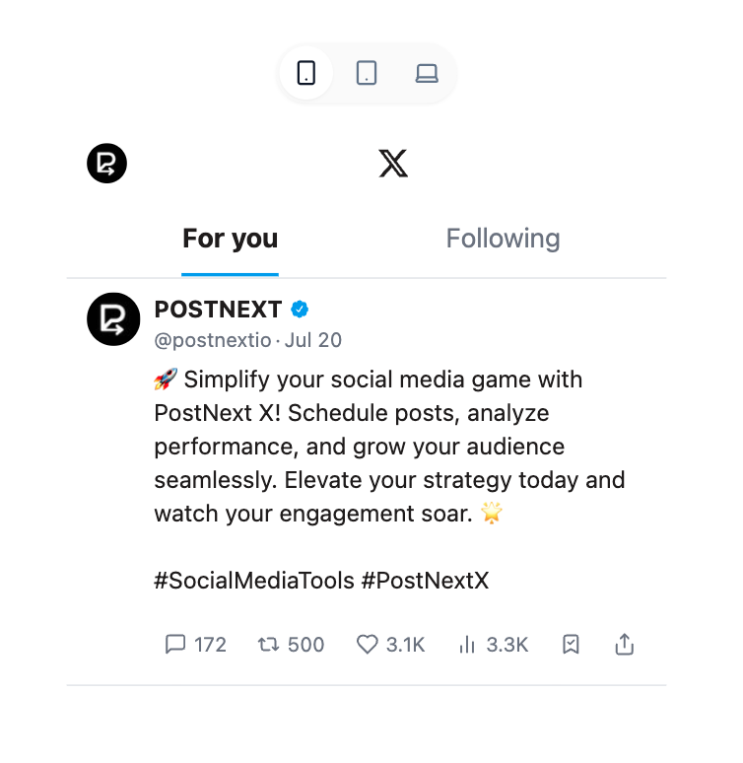The image size is (743, 763).
Task: Open the profile avatar in top bar
Action: coord(107,164)
